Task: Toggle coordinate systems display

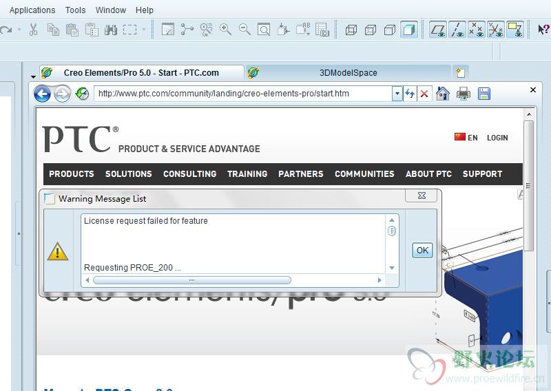Action: click(496, 30)
